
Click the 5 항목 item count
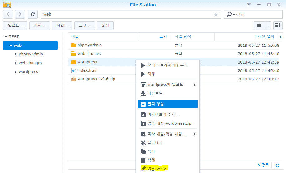(263, 165)
